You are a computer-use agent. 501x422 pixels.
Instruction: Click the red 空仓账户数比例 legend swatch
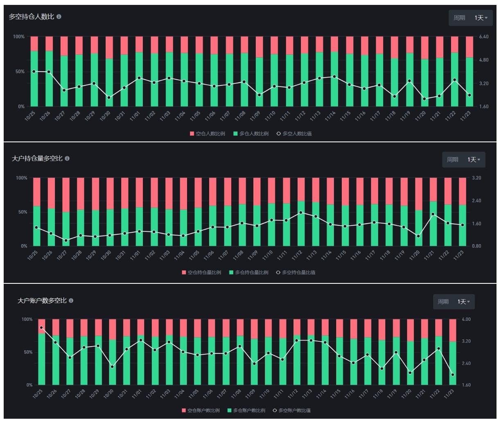click(x=184, y=411)
